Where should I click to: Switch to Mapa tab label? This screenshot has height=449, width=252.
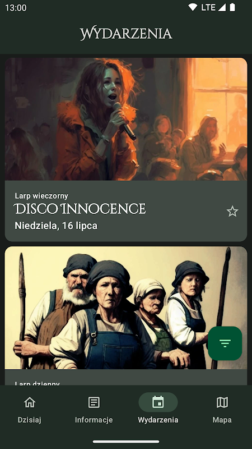[x=222, y=420]
